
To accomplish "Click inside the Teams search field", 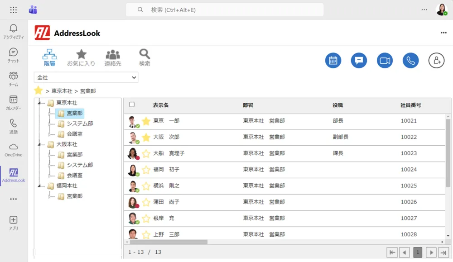I will (x=225, y=10).
